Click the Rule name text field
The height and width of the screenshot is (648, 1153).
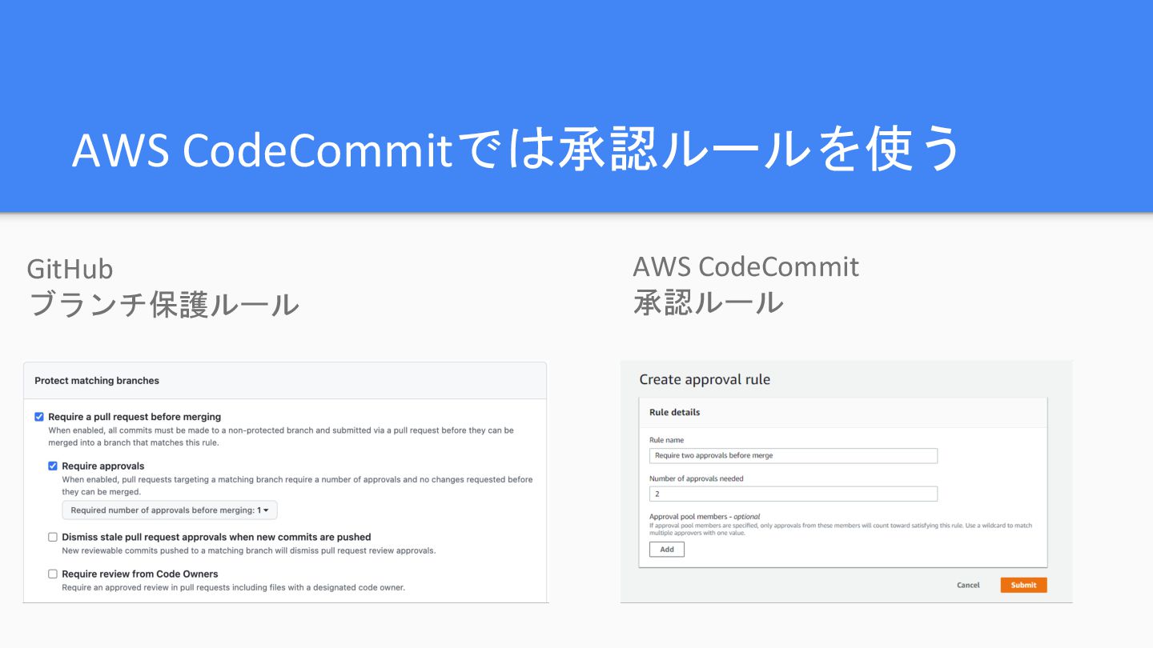point(793,455)
